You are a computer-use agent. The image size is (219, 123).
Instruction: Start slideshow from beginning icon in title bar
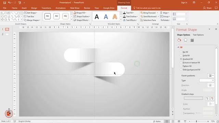click(x=20, y=3)
